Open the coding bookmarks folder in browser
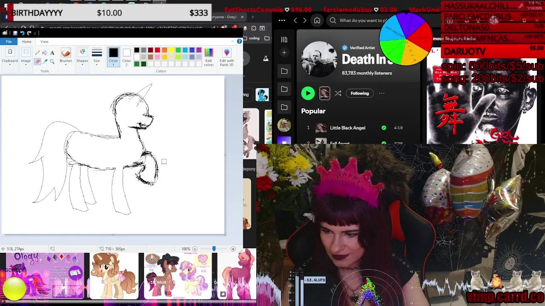This screenshot has height=306, width=545. pos(251,38)
